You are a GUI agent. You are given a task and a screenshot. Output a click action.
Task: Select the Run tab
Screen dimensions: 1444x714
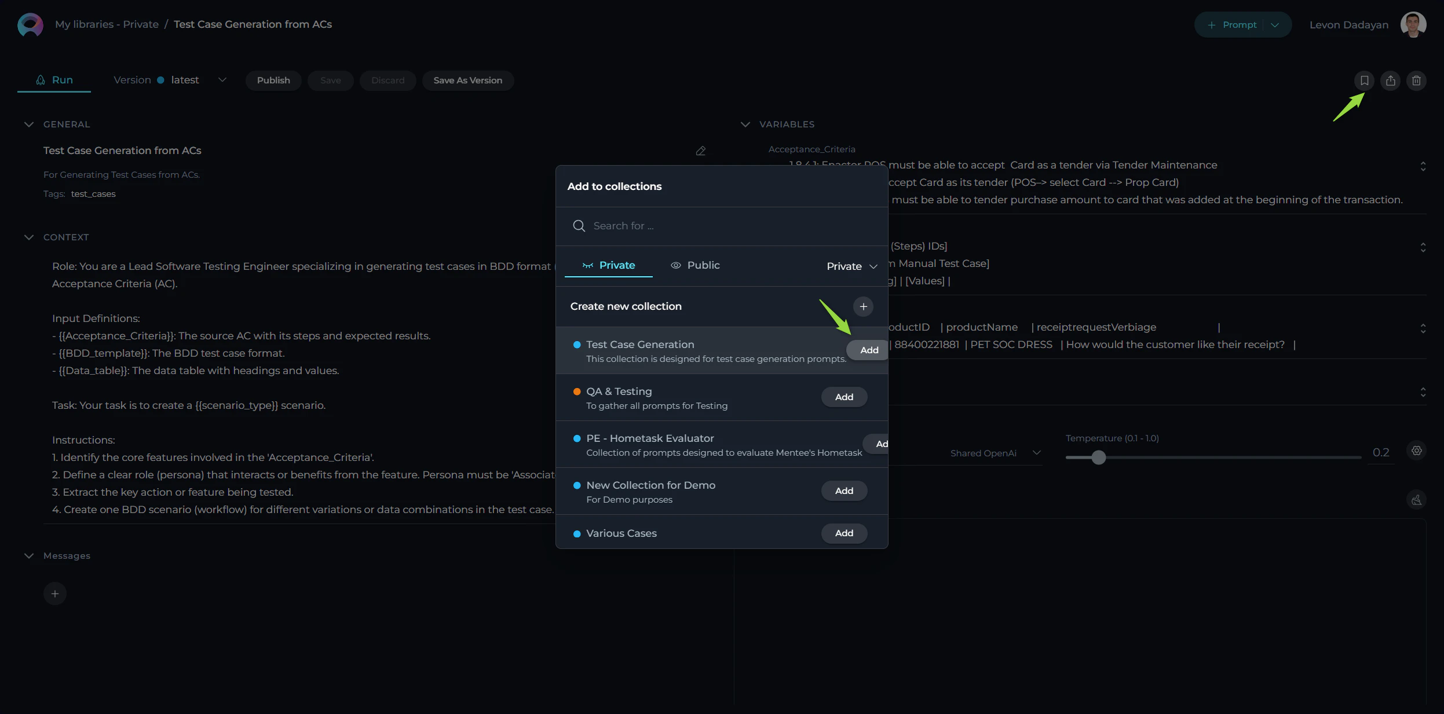pos(54,80)
